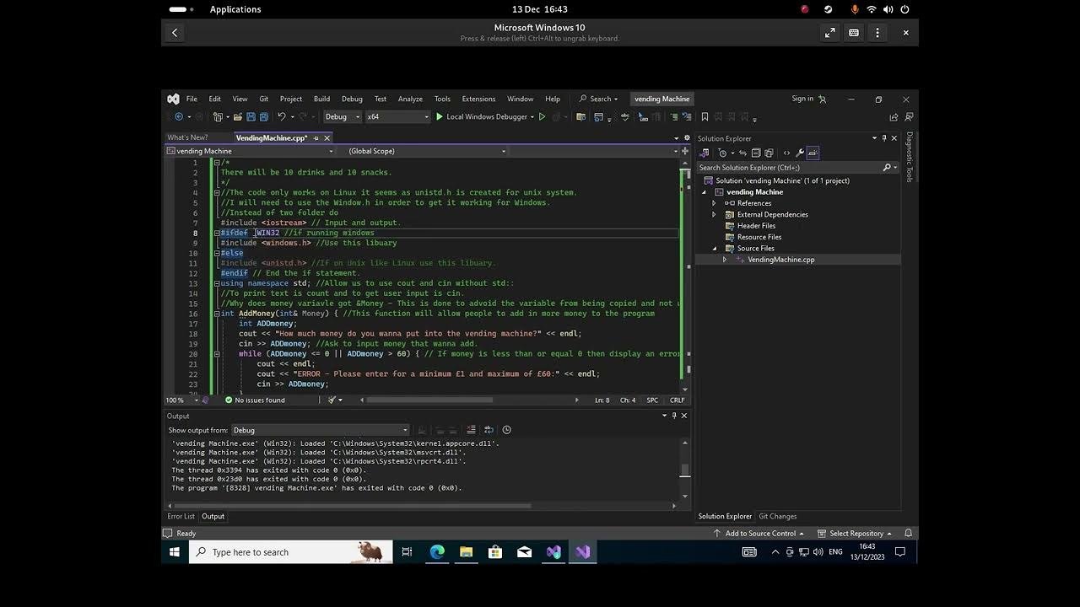The width and height of the screenshot is (1080, 607).
Task: Open the Show output from Debug dropdown
Action: point(321,430)
